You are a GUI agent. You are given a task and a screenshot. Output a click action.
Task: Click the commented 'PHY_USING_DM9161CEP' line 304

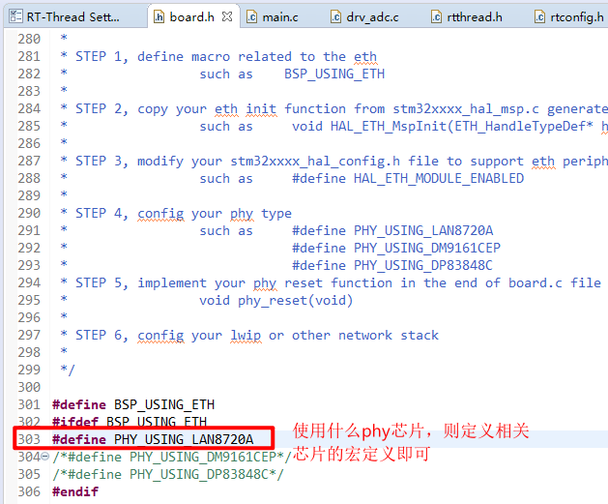tap(172, 457)
